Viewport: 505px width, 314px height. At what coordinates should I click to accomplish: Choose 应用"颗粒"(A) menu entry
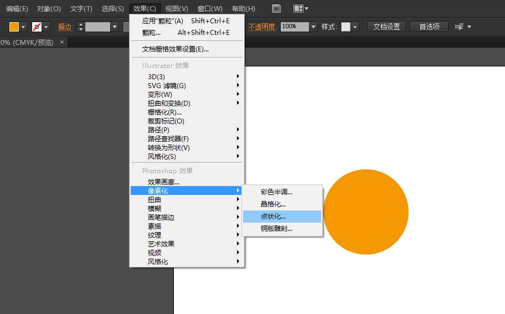(x=187, y=21)
